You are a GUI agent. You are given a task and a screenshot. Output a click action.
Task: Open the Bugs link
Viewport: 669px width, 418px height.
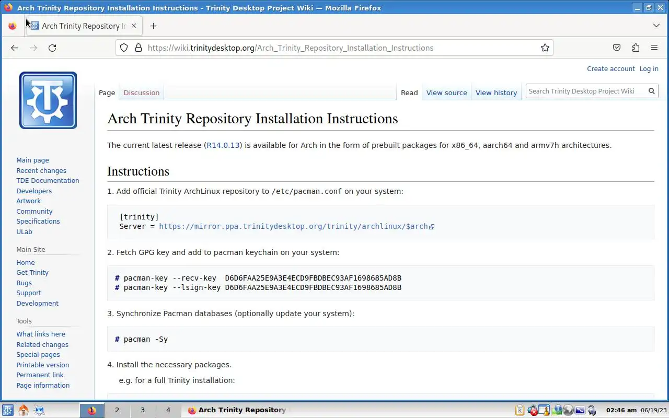24,283
